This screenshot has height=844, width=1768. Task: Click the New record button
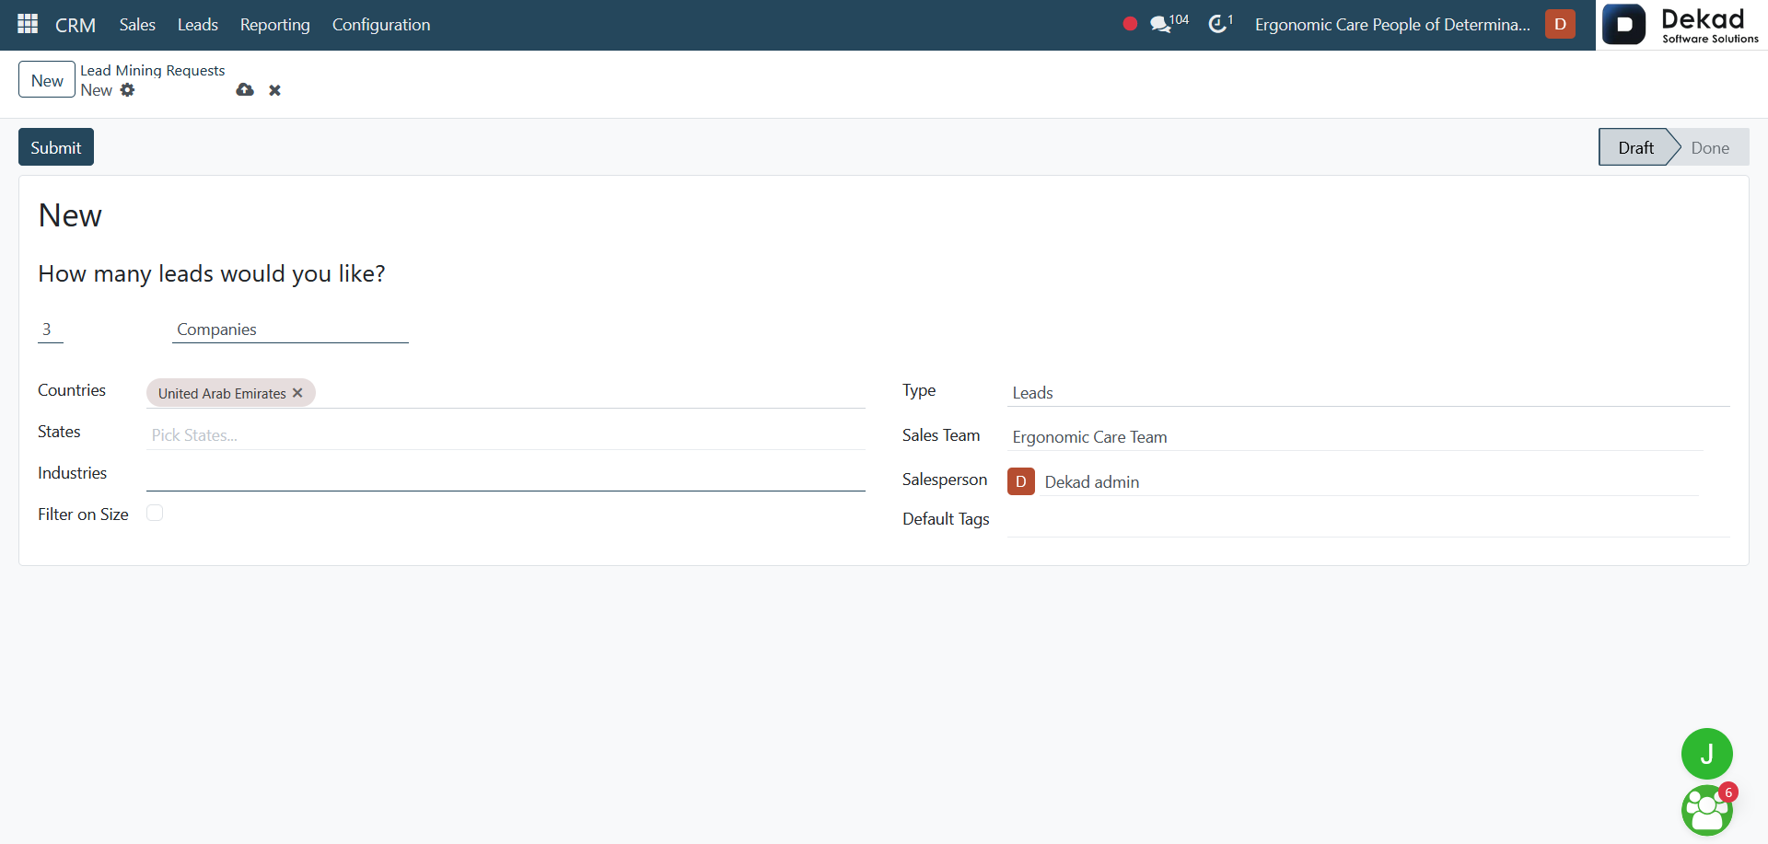pos(47,80)
